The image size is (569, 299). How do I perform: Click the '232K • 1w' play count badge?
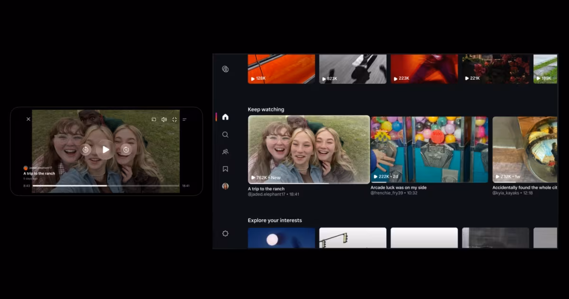coord(509,177)
